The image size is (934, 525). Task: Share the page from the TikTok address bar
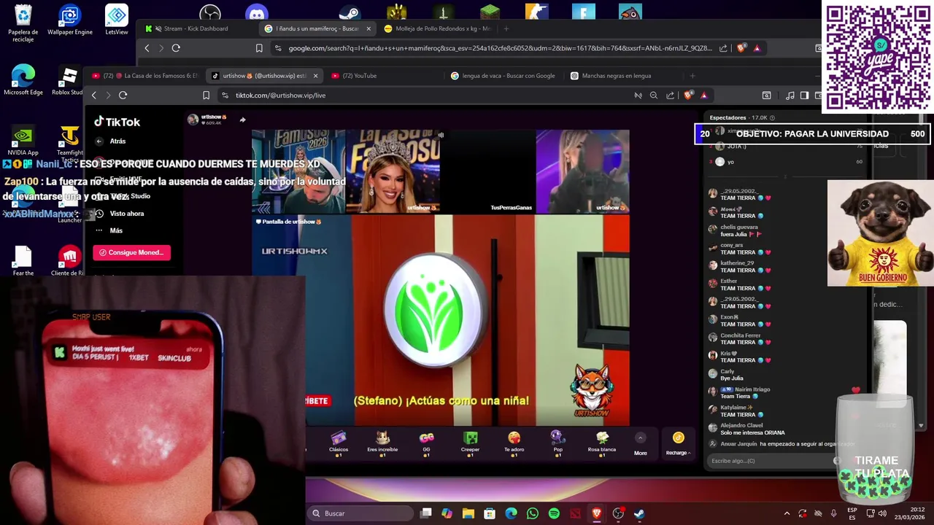(x=670, y=95)
